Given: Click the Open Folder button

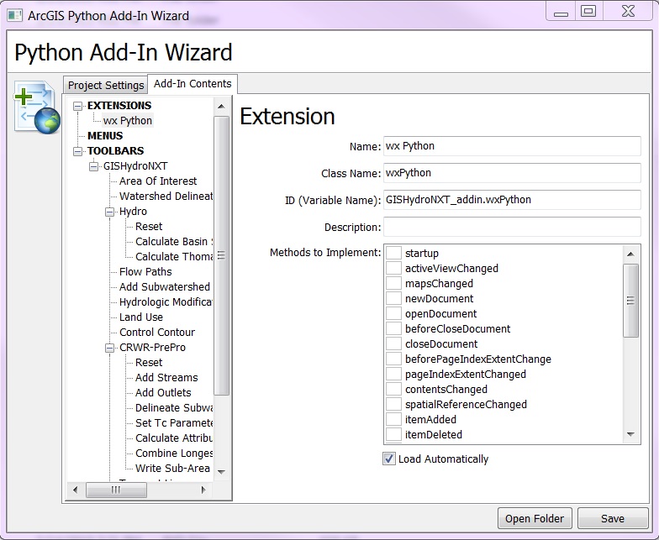Looking at the screenshot, I should point(535,519).
